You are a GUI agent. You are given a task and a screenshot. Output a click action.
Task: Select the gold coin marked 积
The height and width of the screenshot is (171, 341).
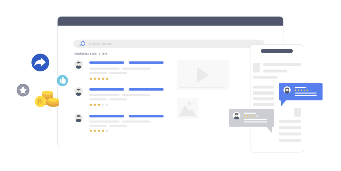[x=40, y=101]
